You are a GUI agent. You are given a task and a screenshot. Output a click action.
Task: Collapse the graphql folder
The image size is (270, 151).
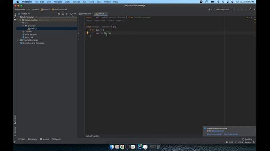(23, 26)
